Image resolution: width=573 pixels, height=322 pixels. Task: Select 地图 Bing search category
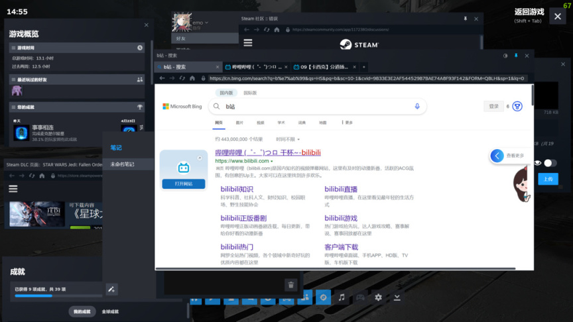pyautogui.click(x=323, y=123)
